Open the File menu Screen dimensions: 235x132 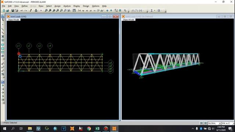pos(4,6)
